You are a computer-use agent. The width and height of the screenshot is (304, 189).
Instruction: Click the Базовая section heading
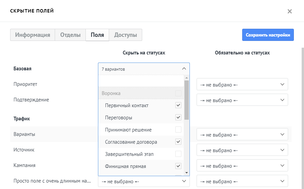coord(22,69)
